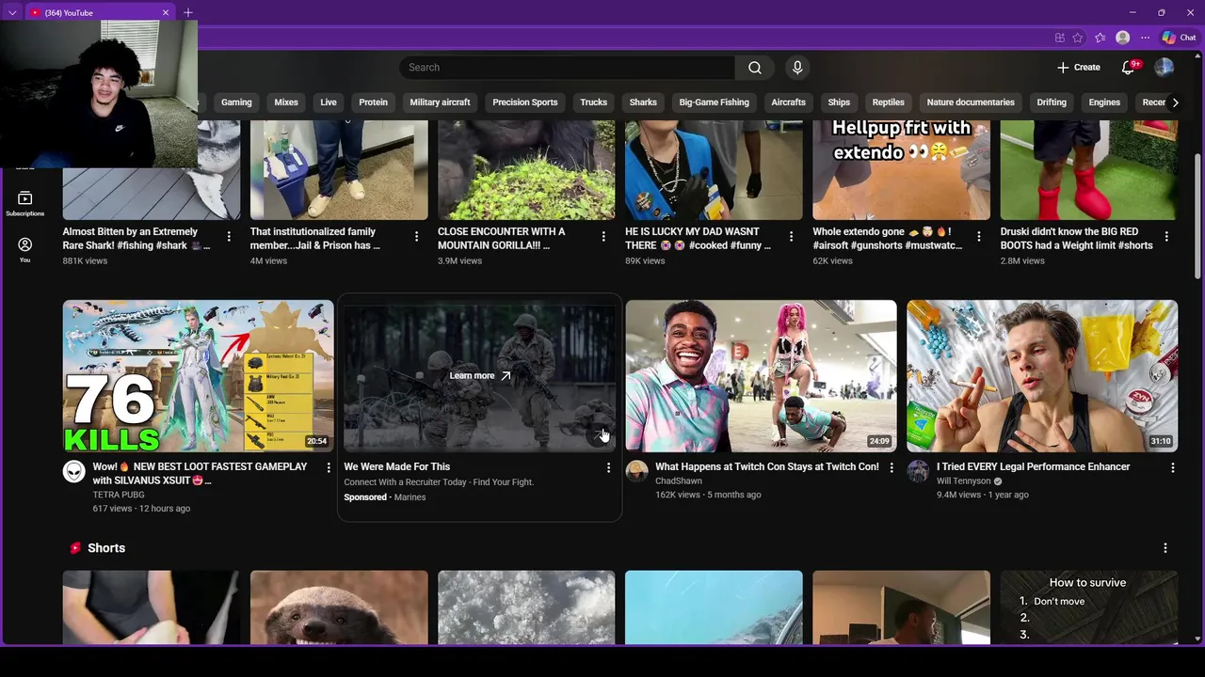The height and width of the screenshot is (677, 1205).
Task: Select the Nature documentaries chip
Action: pyautogui.click(x=971, y=102)
